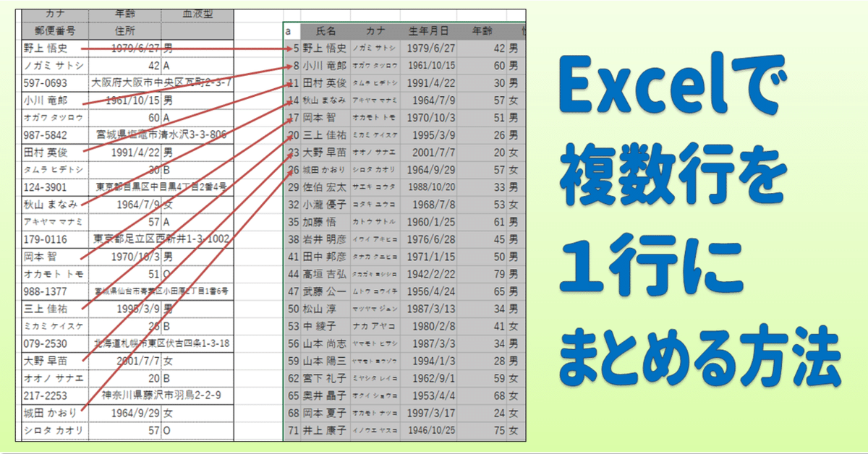Click the 血液型 header cell
The image size is (868, 454).
click(196, 14)
